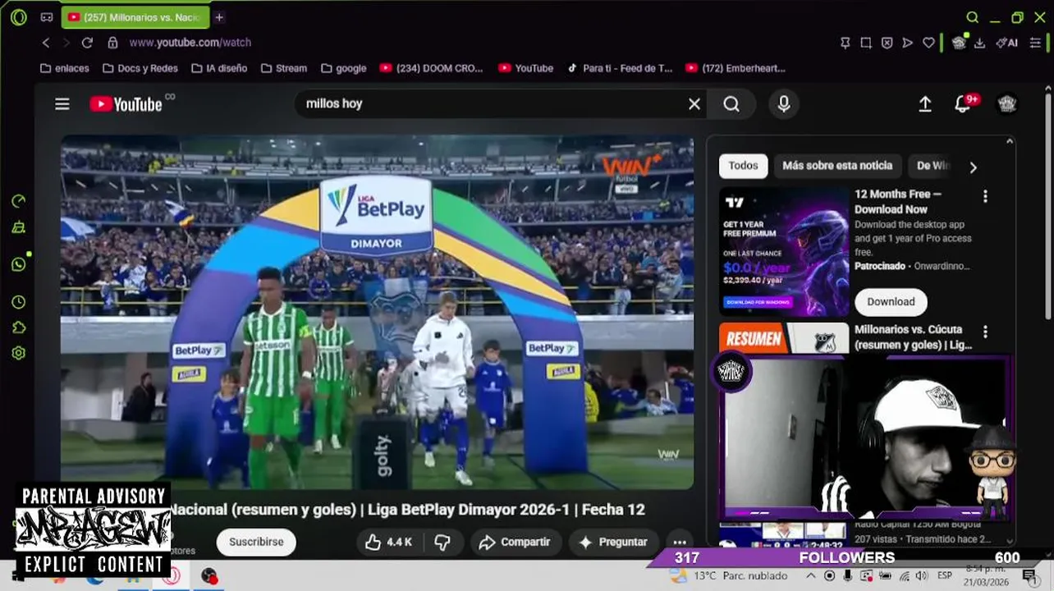Open ad blocker shield icon

point(887,43)
